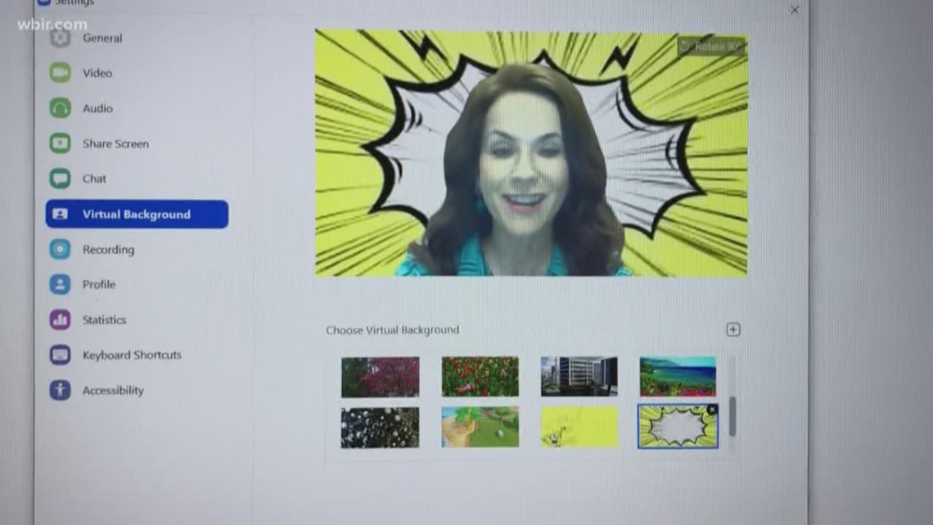Open the Accessibility icon
The height and width of the screenshot is (525, 933).
pyautogui.click(x=60, y=390)
